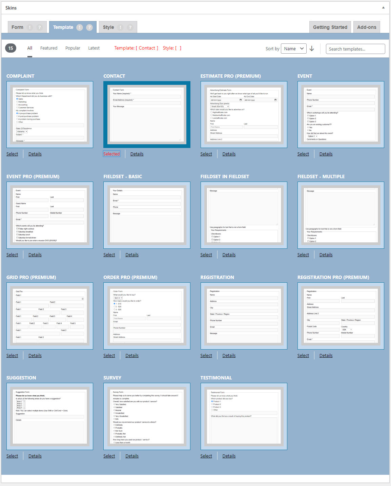Click the question mark icon on Style tab
Screen dimensions: 391x486
click(x=130, y=27)
